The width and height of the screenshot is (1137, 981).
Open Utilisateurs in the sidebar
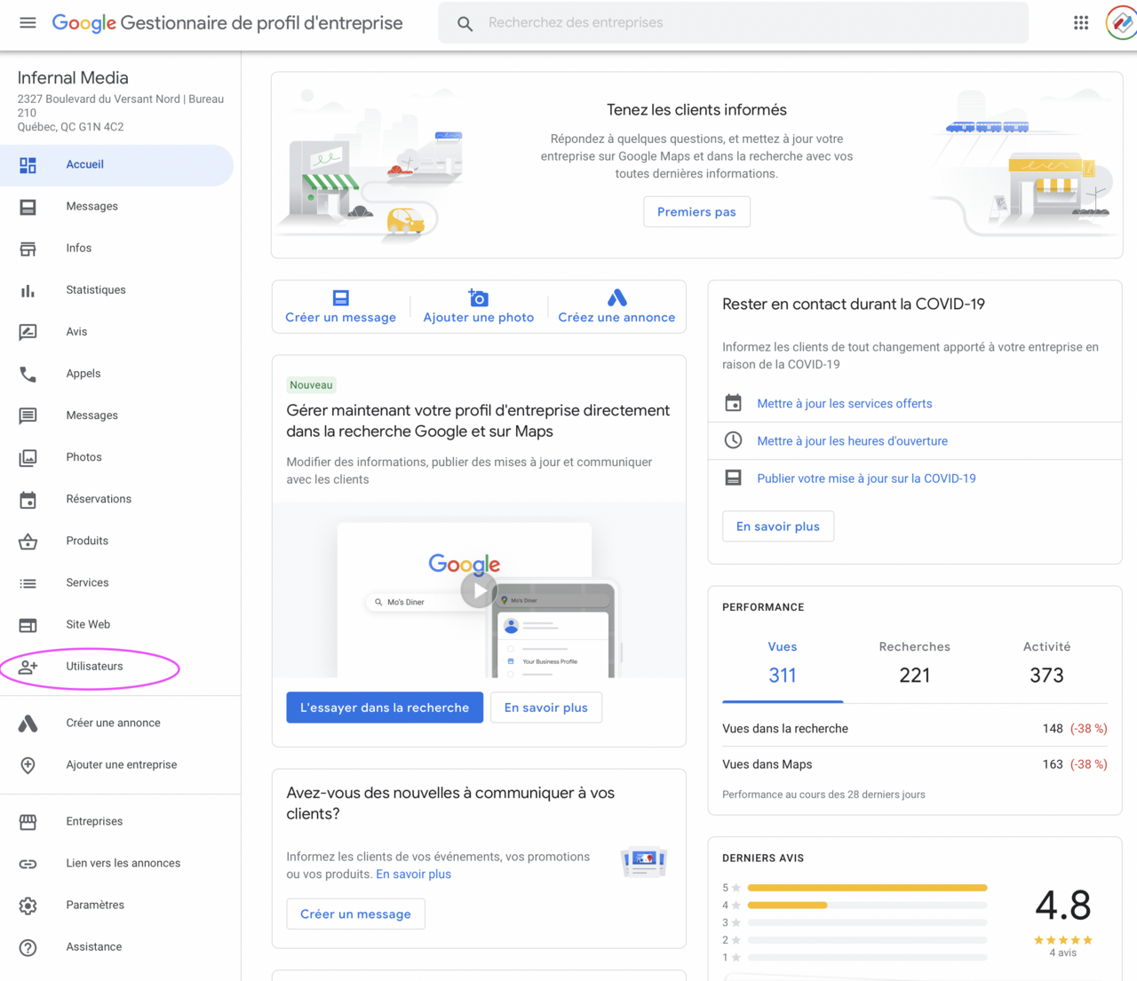(116, 667)
